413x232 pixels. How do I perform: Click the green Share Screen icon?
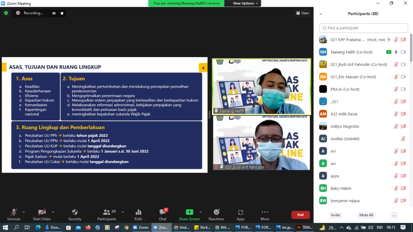[189, 212]
